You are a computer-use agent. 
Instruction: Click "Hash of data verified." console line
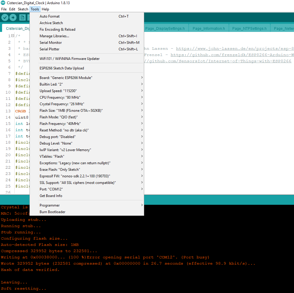pos(30,270)
